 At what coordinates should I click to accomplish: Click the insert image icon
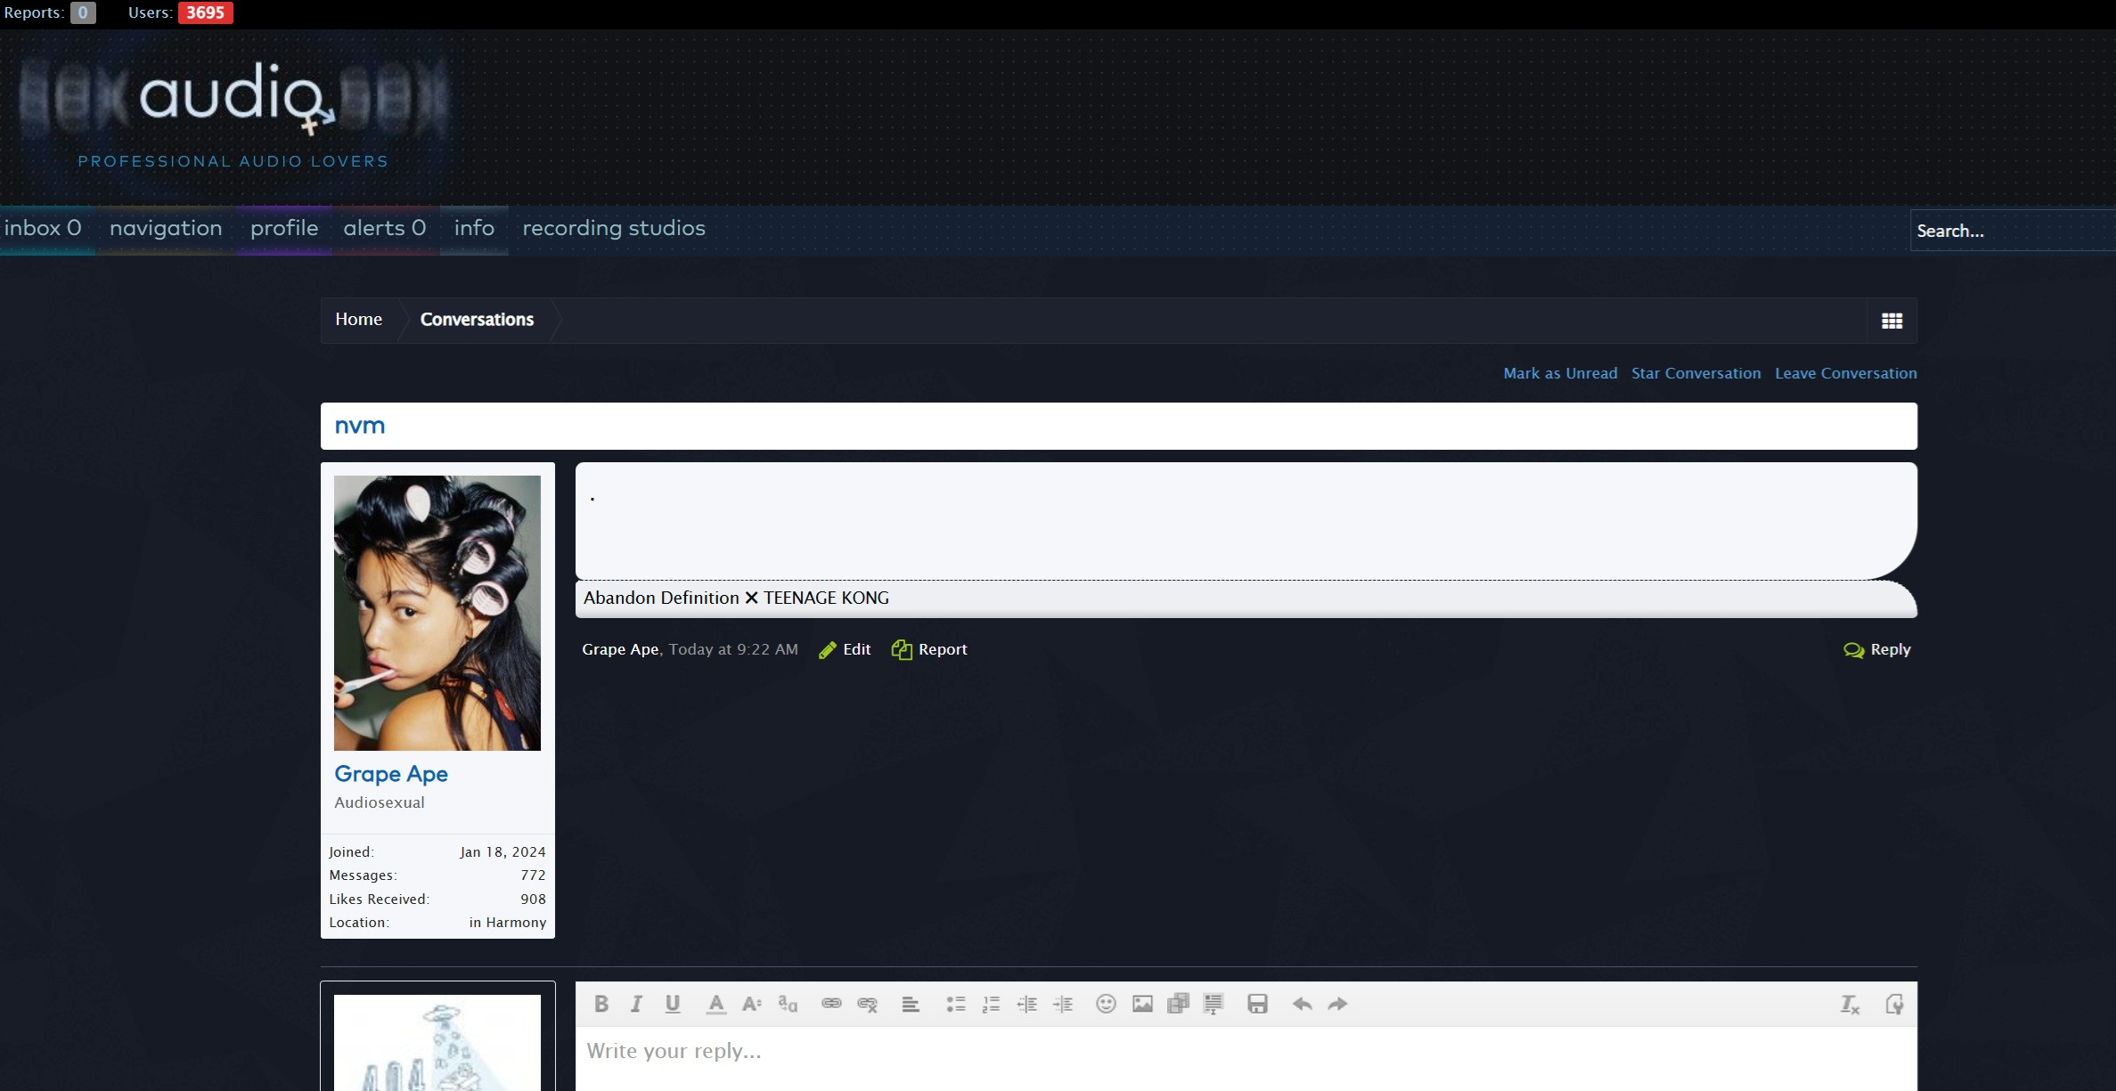point(1142,1004)
